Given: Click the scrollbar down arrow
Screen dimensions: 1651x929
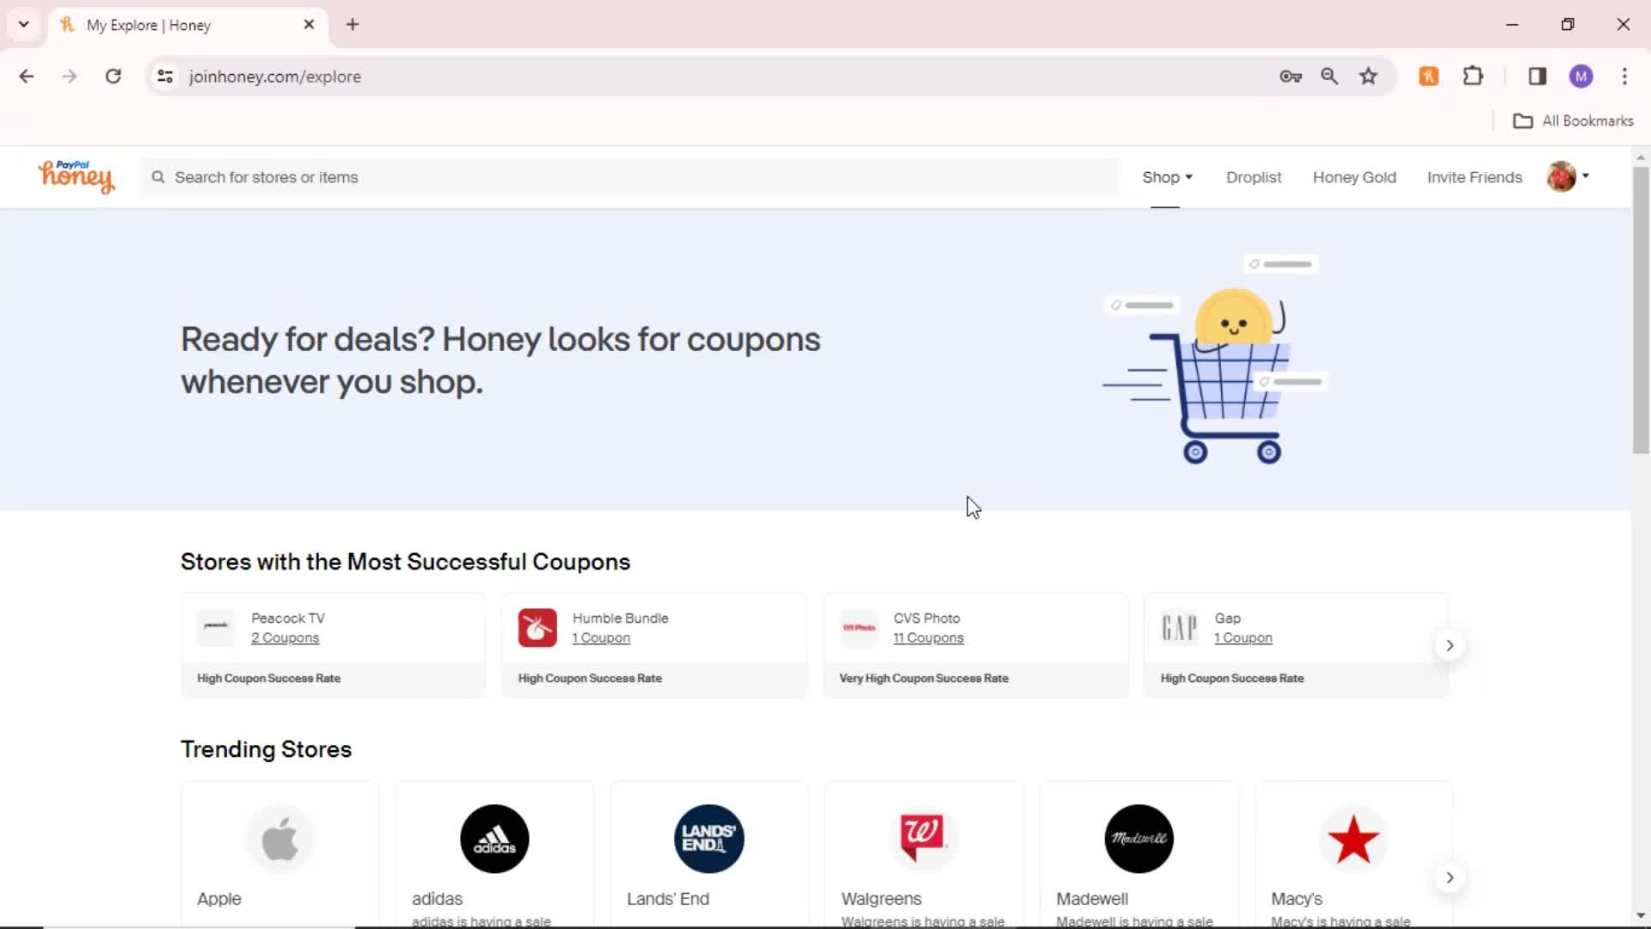Looking at the screenshot, I should (x=1641, y=916).
